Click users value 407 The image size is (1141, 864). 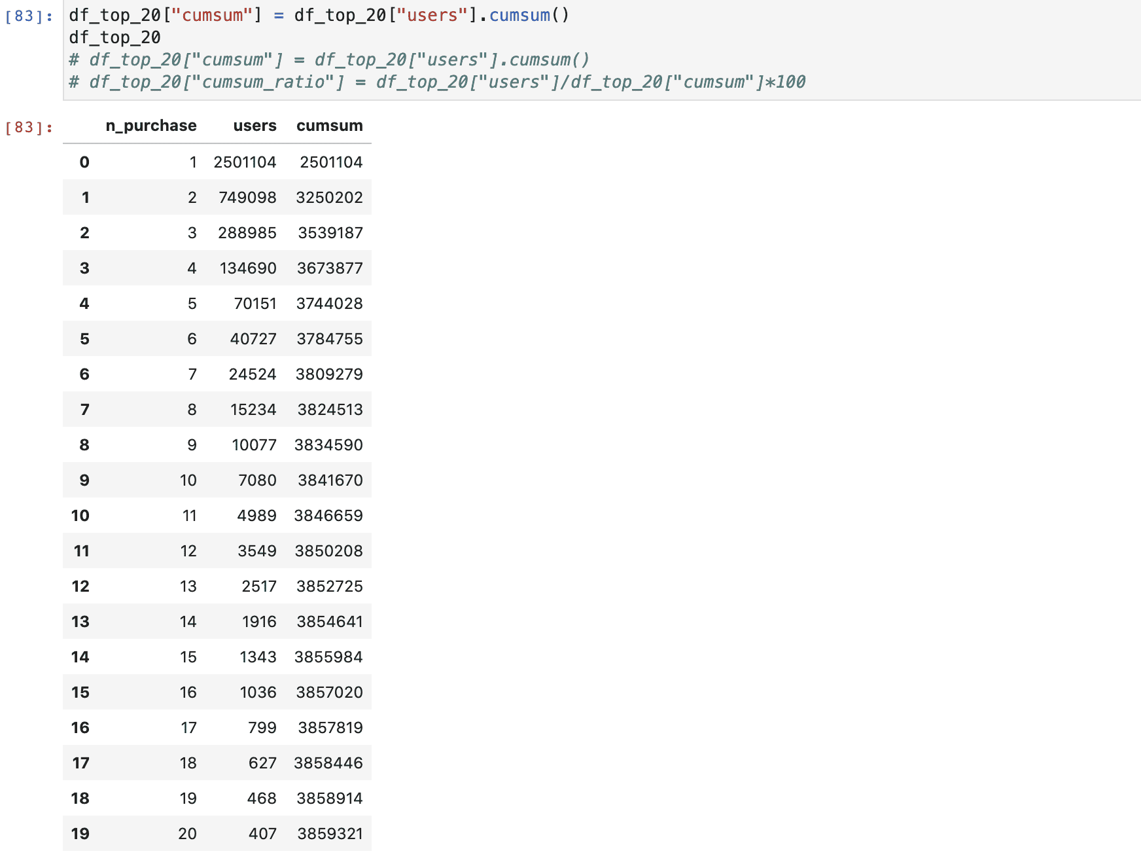[x=263, y=834]
